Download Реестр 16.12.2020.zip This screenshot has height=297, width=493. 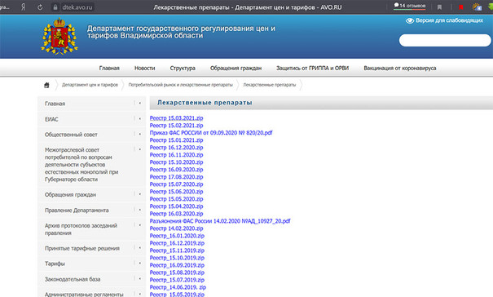[176, 148]
